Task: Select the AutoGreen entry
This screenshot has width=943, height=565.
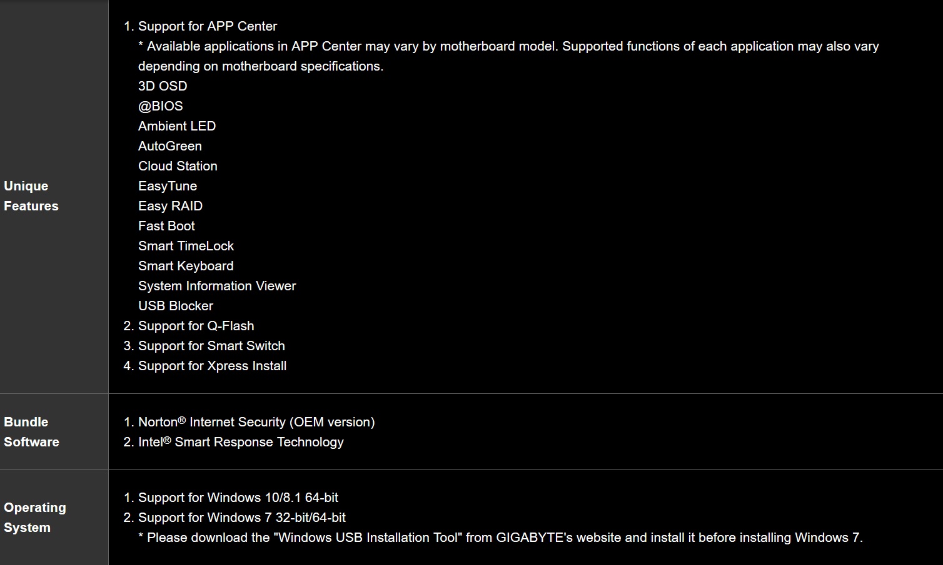Action: coord(170,146)
